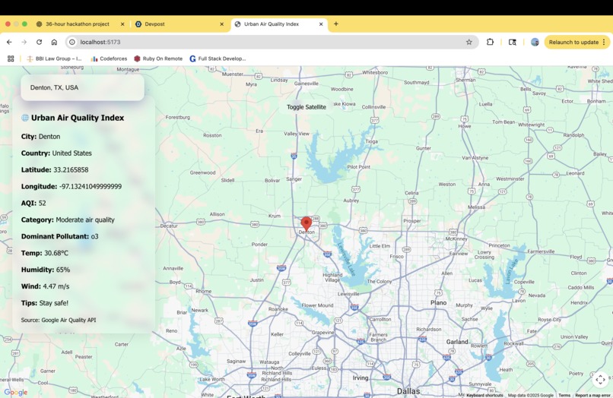Image resolution: width=613 pixels, height=398 pixels.
Task: Open a new tab with plus icon
Action: point(336,24)
